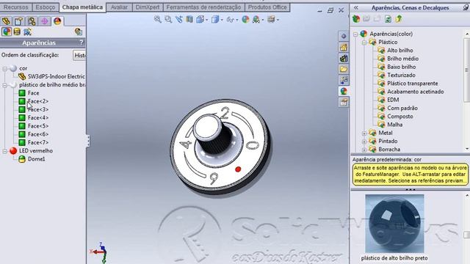Expand the Metal folder
This screenshot has width=470, height=264.
tap(364, 133)
